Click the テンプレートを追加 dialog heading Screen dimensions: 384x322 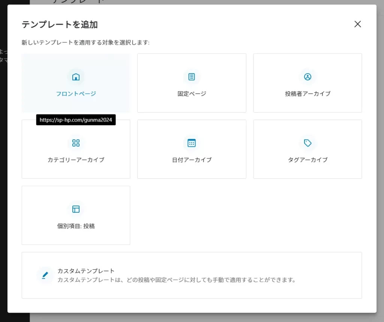60,25
